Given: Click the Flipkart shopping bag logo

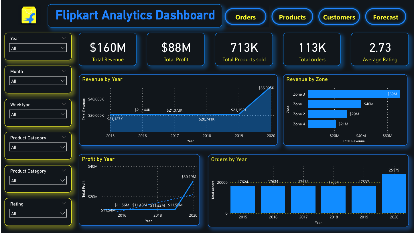Looking at the screenshot, I should (29, 16).
